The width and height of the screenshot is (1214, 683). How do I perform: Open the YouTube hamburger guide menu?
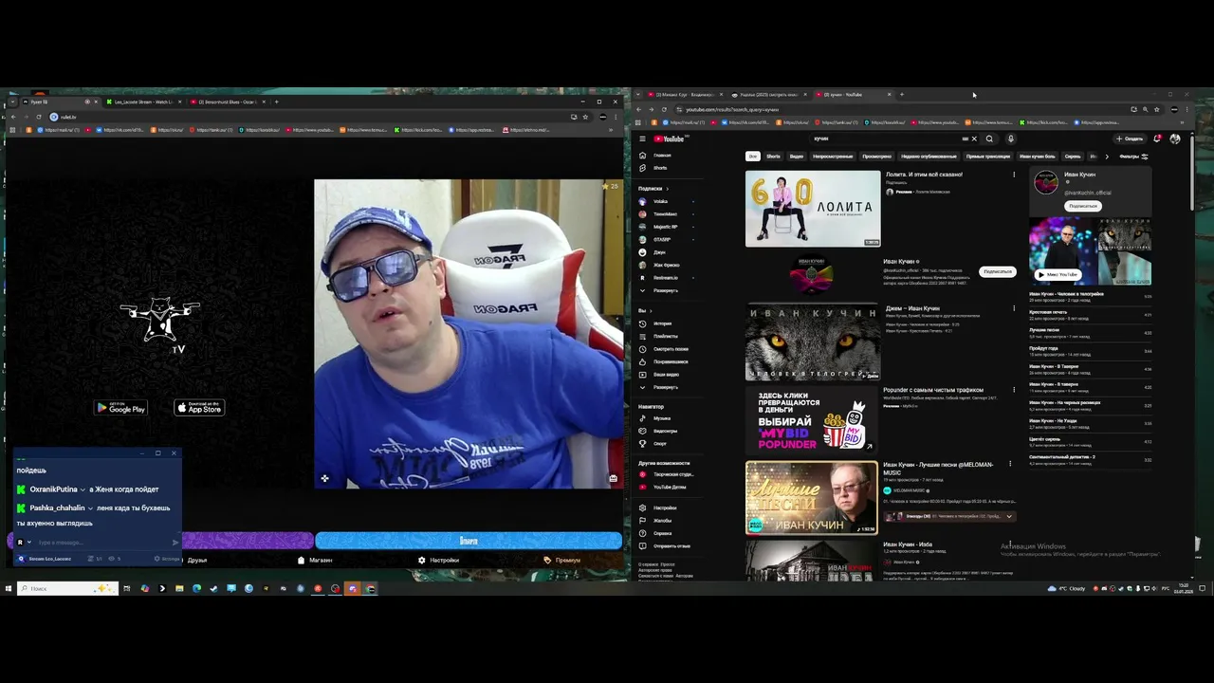[x=642, y=138]
